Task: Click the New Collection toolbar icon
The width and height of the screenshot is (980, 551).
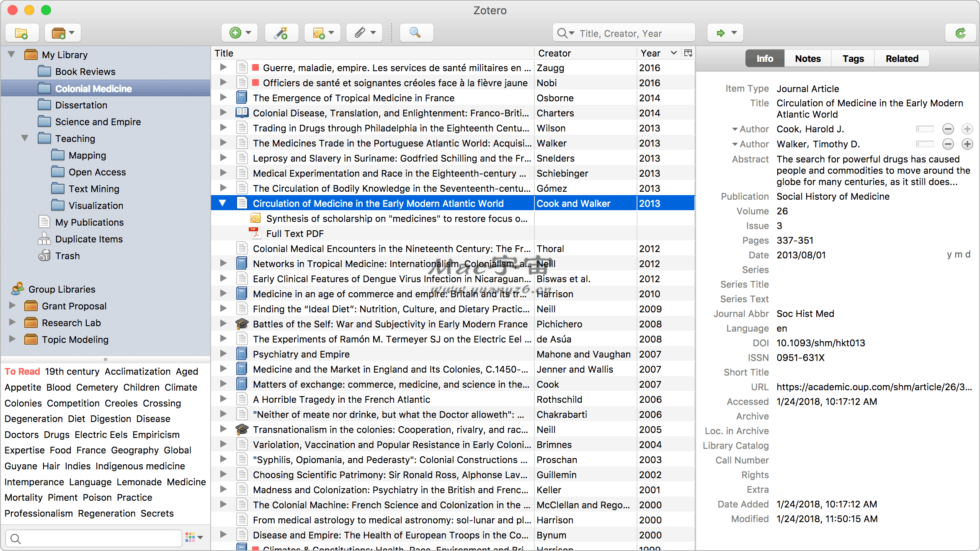Action: tap(21, 33)
